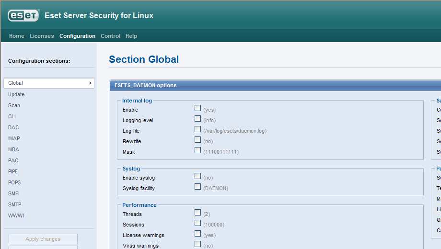Screen dimensions: 441x249
Task: Open the Configuration menu
Action: [x=77, y=36]
